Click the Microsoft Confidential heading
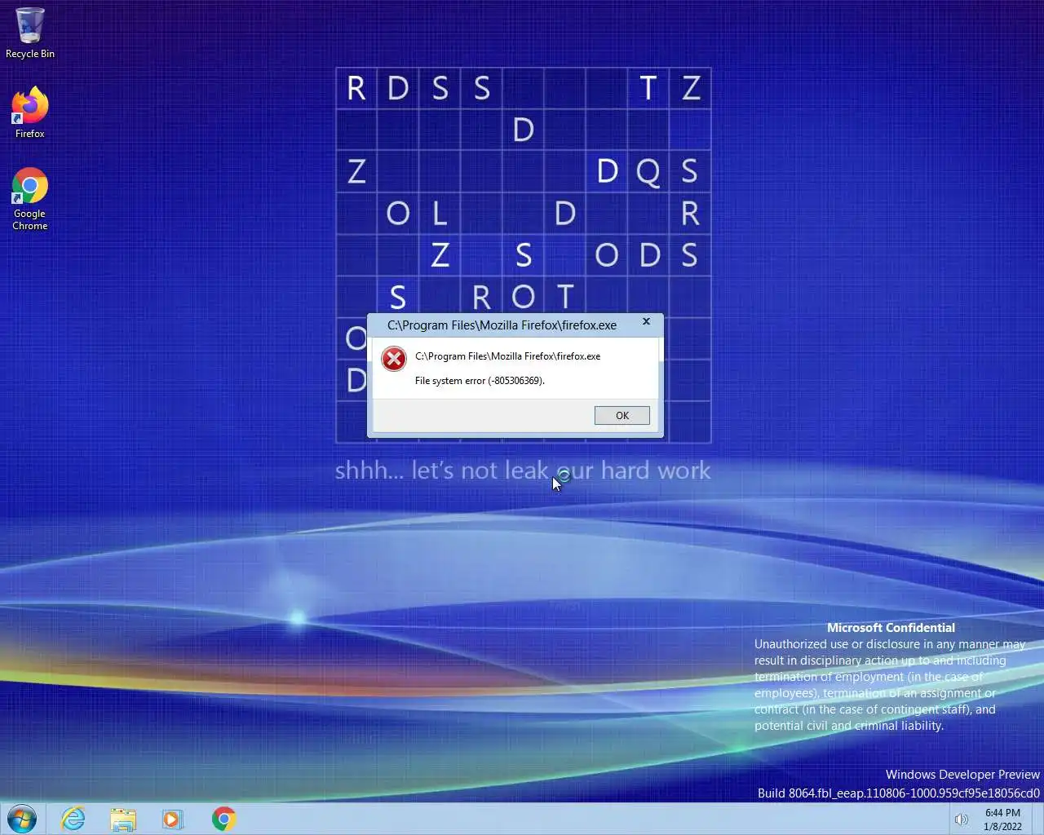This screenshot has width=1044, height=835. (x=891, y=628)
